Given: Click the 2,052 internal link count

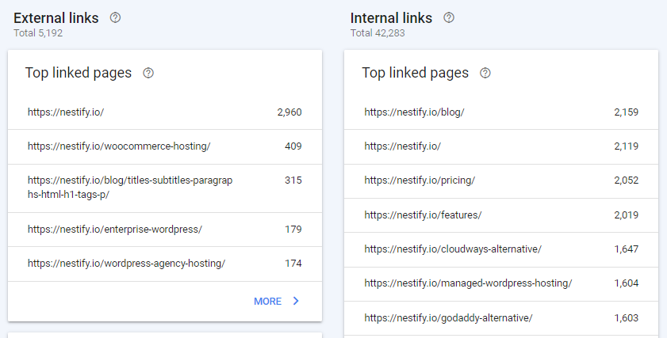Looking at the screenshot, I should click(x=627, y=180).
